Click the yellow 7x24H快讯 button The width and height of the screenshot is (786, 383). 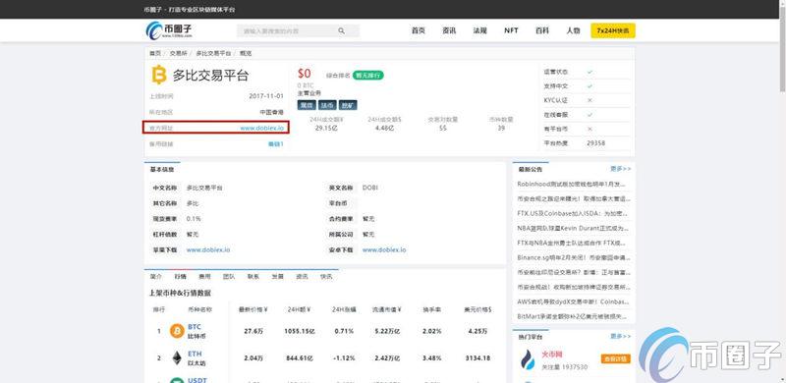coord(612,30)
